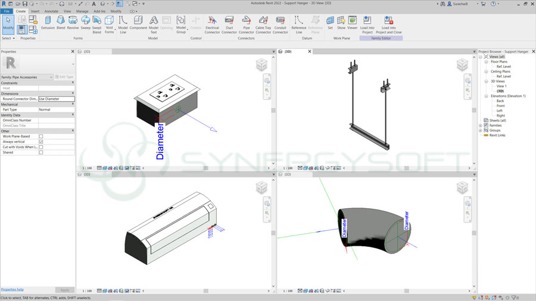Uncheck the Always vertical option

[x=41, y=142]
